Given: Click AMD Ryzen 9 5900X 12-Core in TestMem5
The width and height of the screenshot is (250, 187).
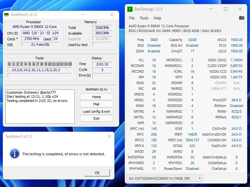Looking at the screenshot, I should pyautogui.click(x=35, y=27).
